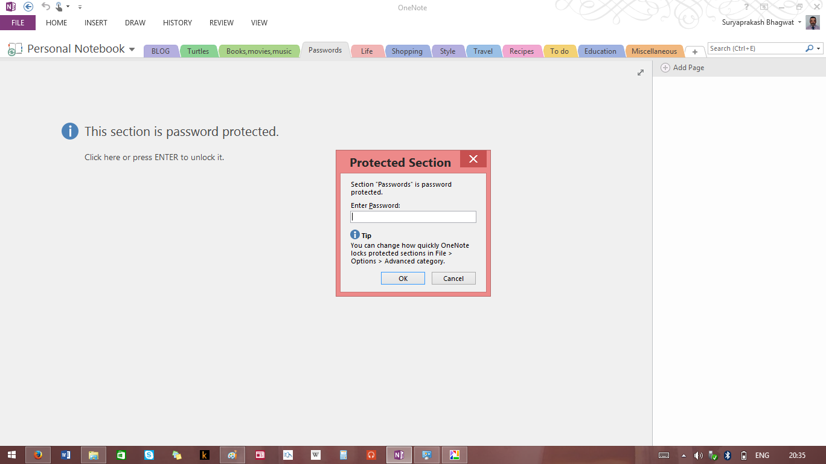Open File Explorer from the taskbar

[x=94, y=455]
